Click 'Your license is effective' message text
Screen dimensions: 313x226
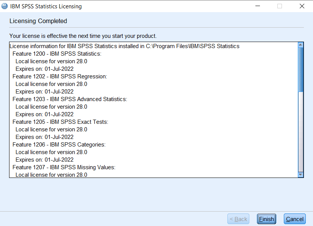(x=83, y=36)
